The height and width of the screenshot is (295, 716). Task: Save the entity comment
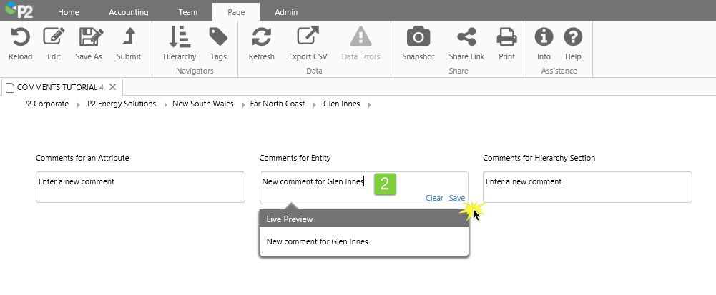[457, 198]
